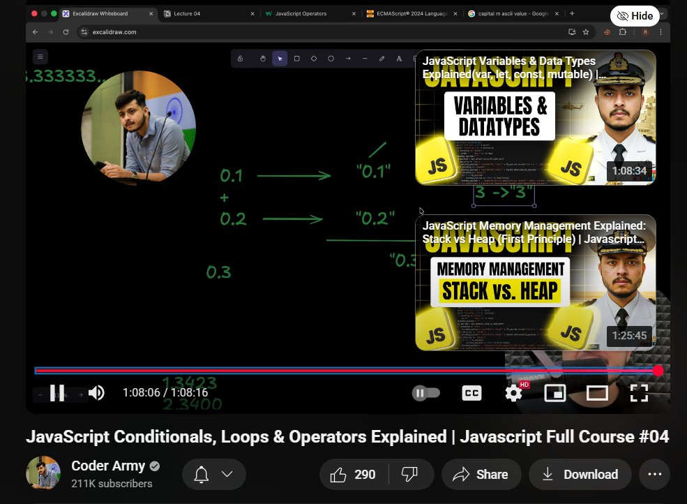
Task: Select the Excalidraw pencil draw tool
Action: pyautogui.click(x=382, y=59)
